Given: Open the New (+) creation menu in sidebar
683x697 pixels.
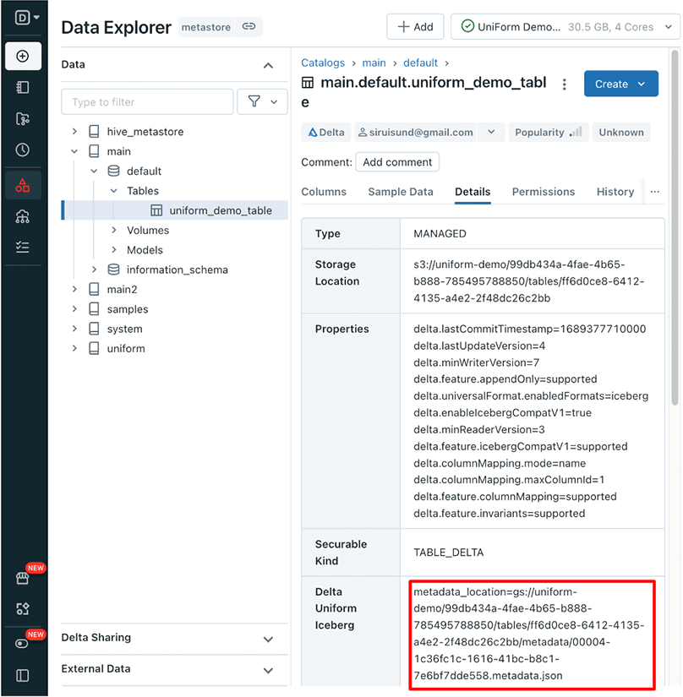Looking at the screenshot, I should 24,56.
